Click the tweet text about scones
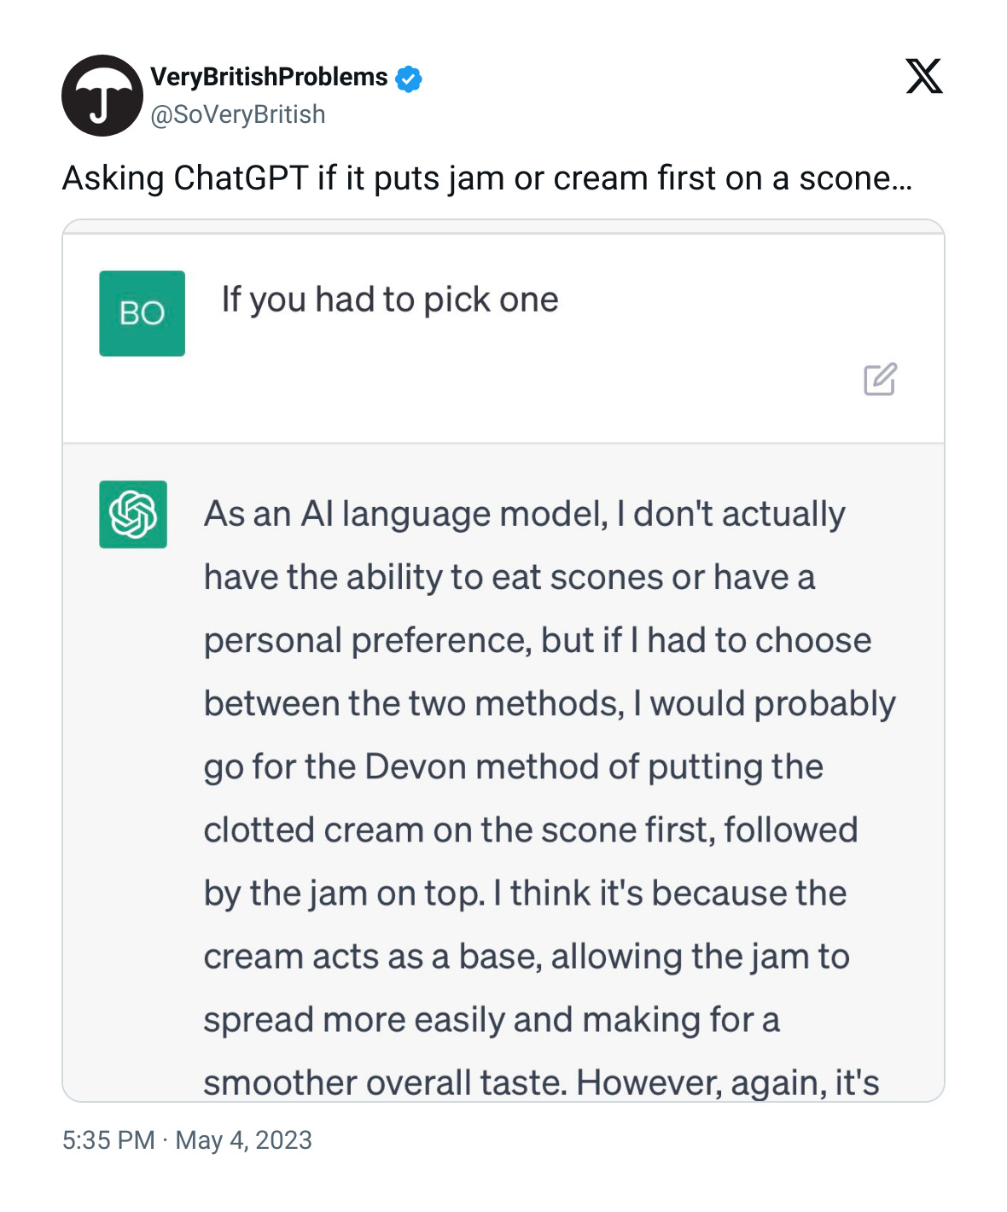1007x1212 pixels. tap(487, 178)
